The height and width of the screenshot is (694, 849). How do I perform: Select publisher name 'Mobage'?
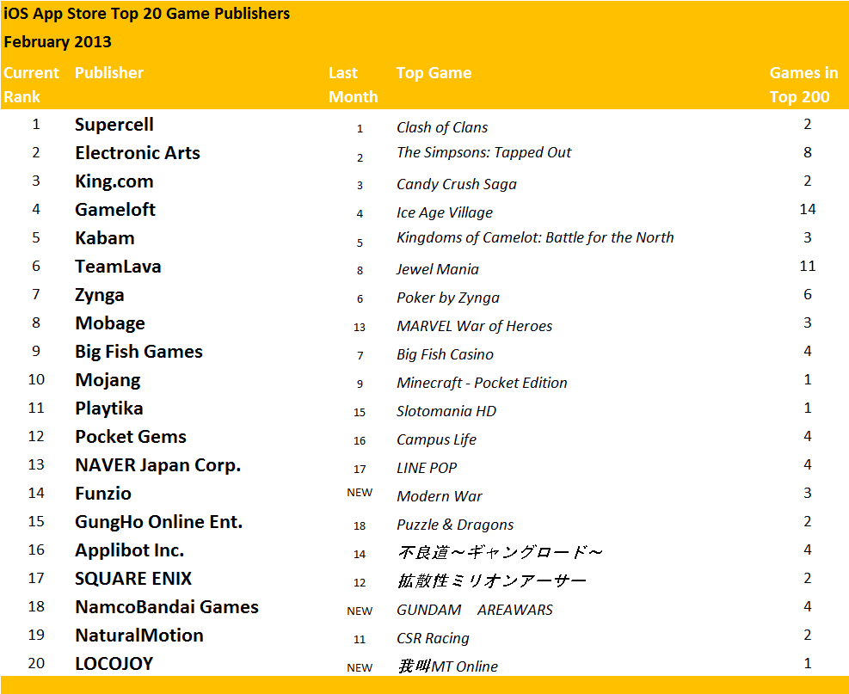pyautogui.click(x=110, y=323)
